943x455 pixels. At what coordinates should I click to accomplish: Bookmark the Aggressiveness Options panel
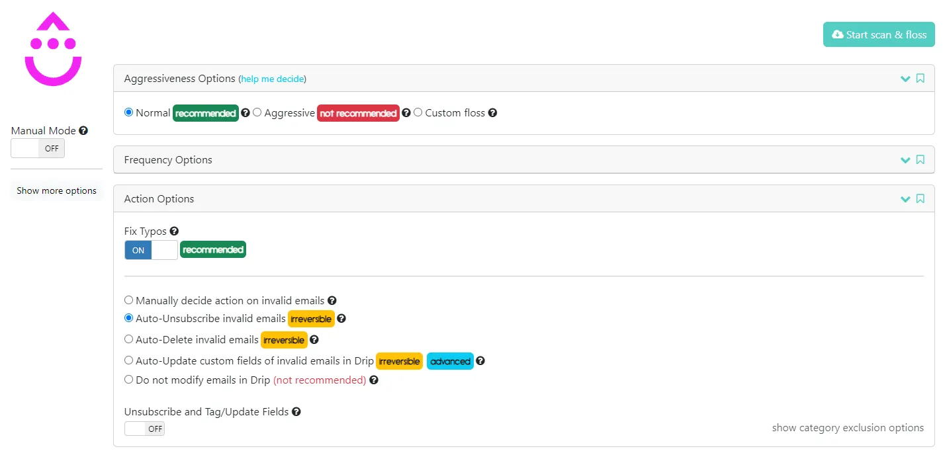click(920, 79)
